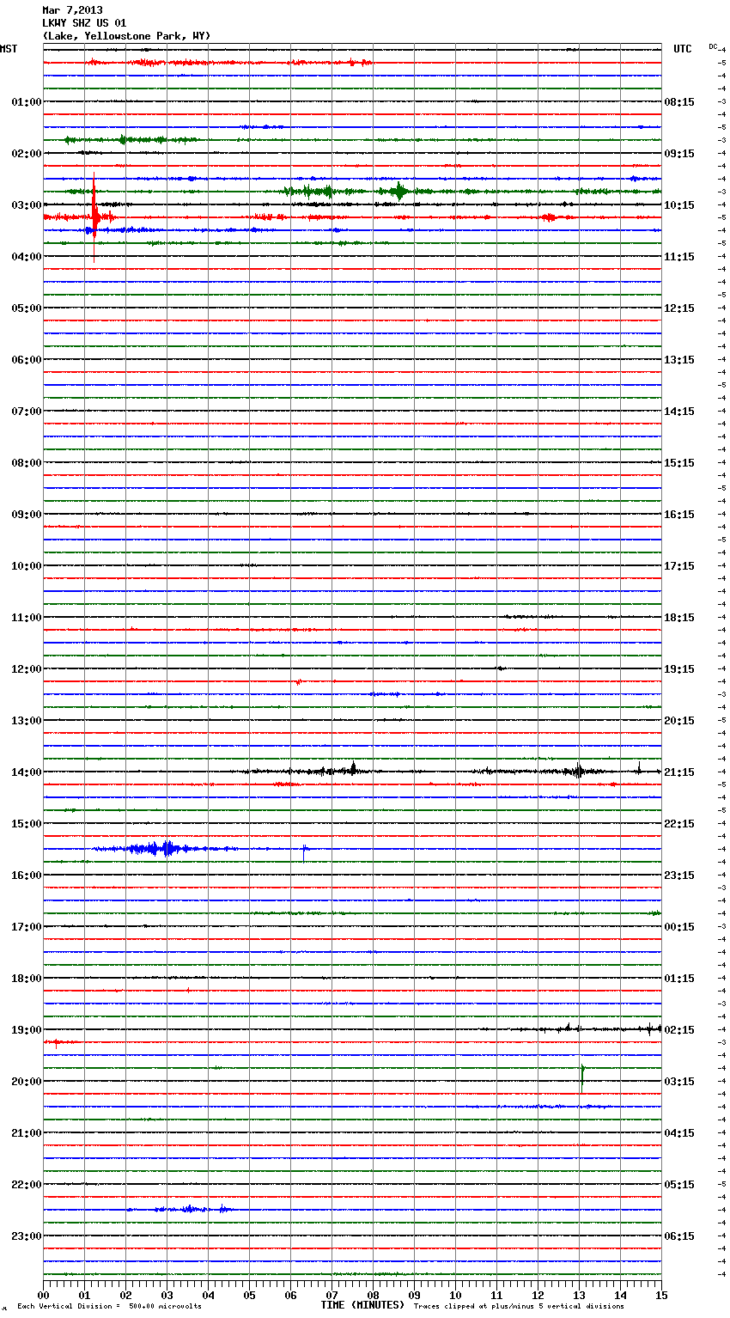Select the 22:00 MST time label

pos(27,1185)
